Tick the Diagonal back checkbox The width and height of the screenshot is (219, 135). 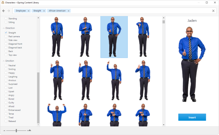[6, 47]
